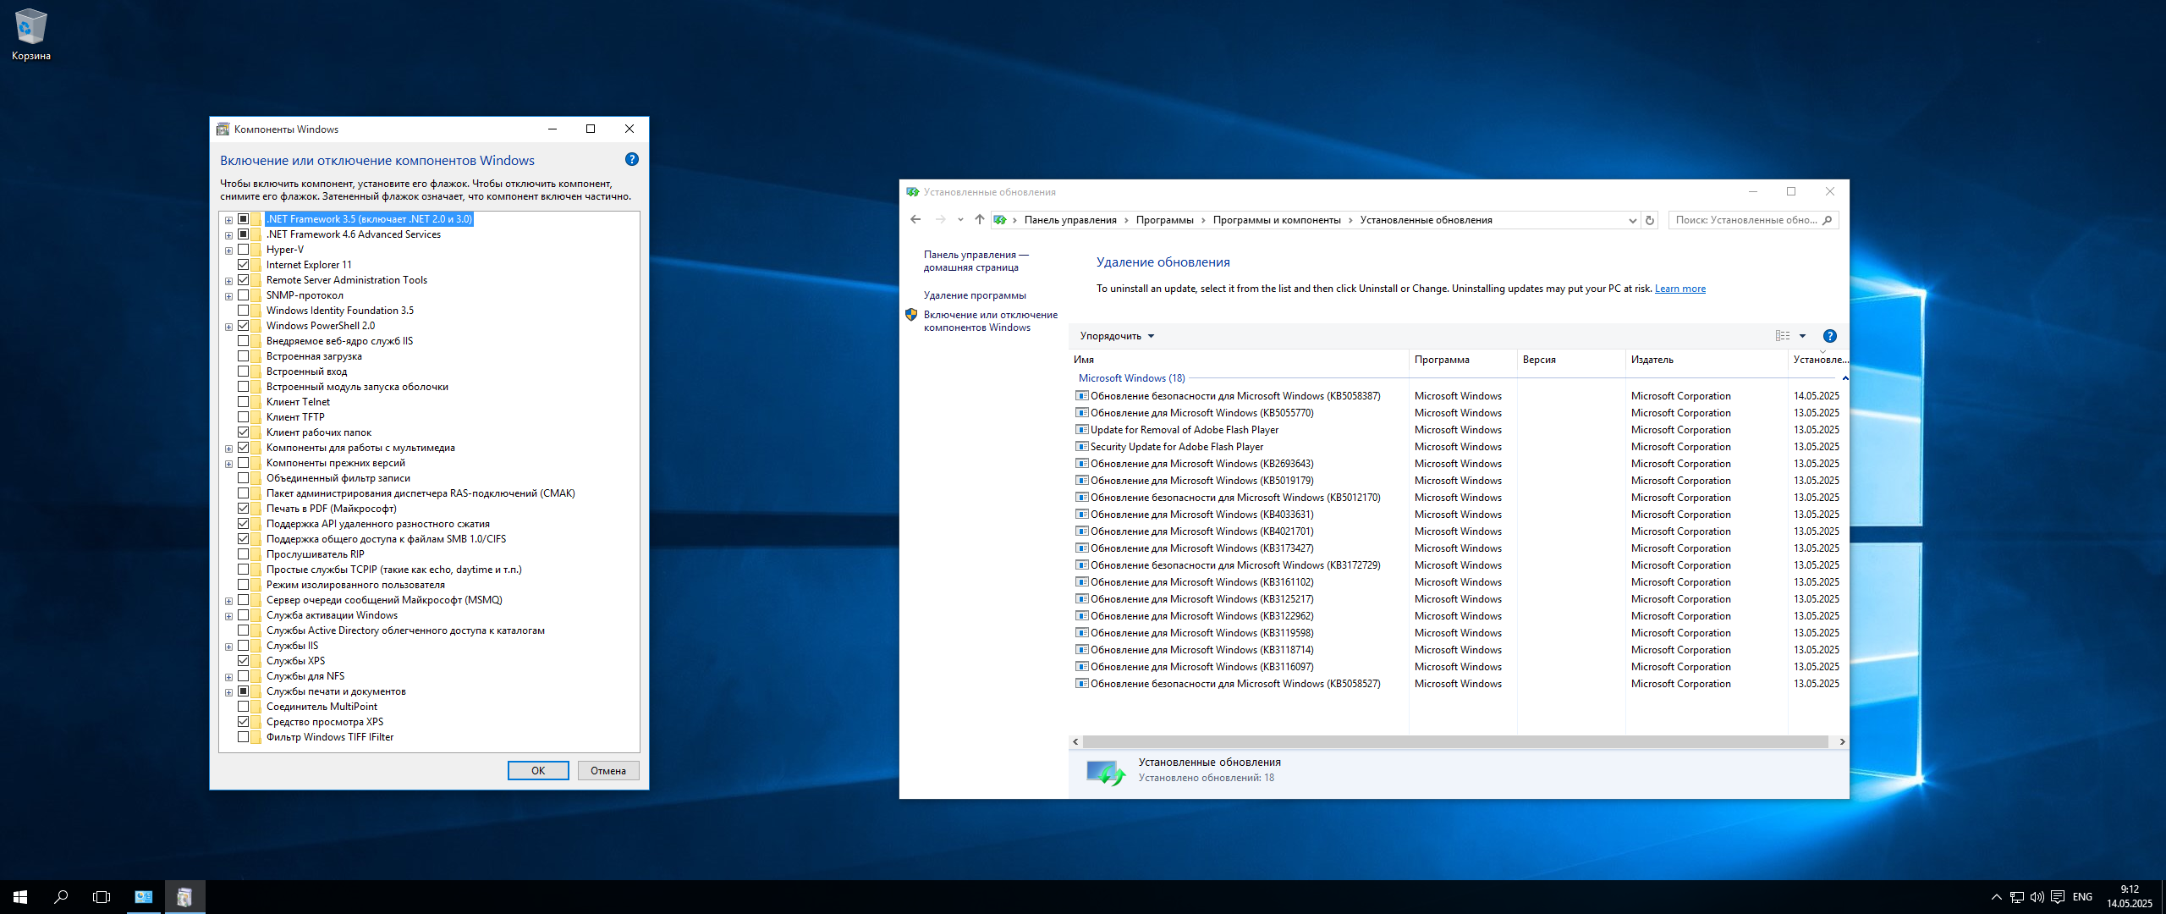Open the Action Center notifications icon

click(2058, 897)
